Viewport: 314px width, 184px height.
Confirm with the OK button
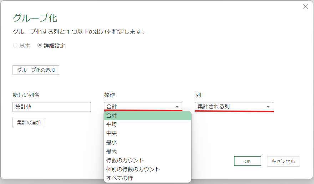click(x=248, y=161)
